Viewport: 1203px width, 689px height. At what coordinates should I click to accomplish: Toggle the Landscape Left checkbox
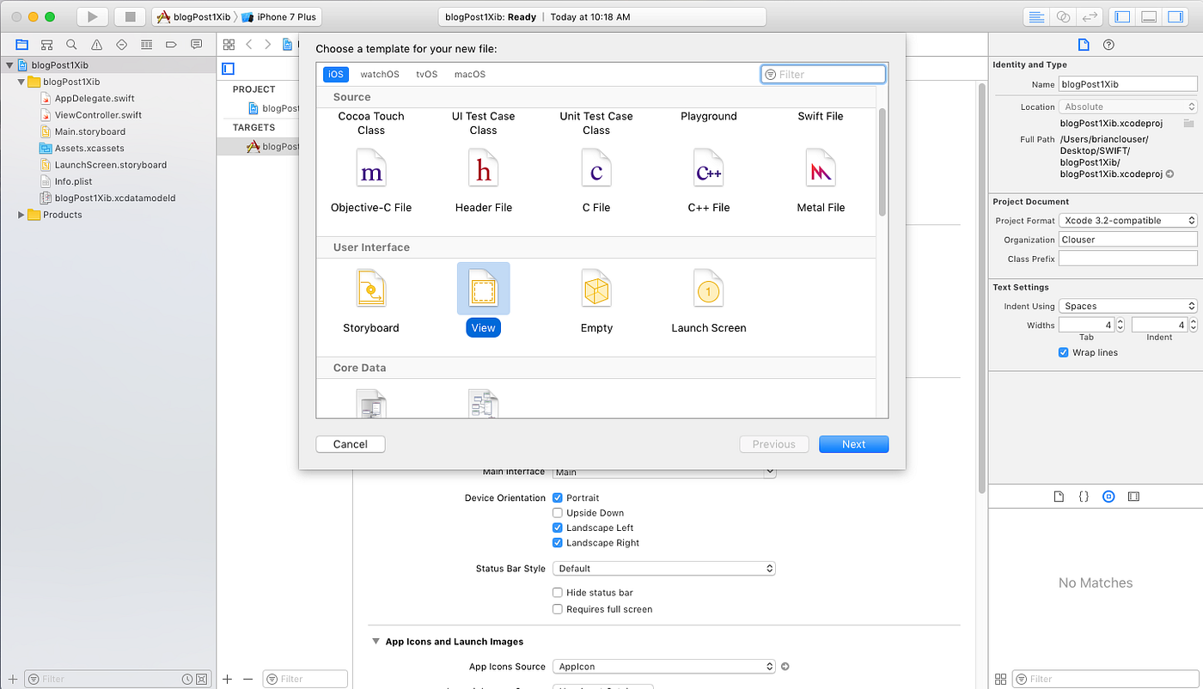point(558,527)
